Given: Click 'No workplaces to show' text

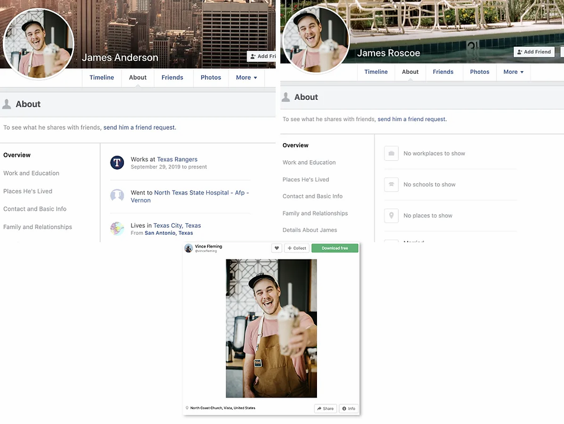Looking at the screenshot, I should [x=434, y=153].
